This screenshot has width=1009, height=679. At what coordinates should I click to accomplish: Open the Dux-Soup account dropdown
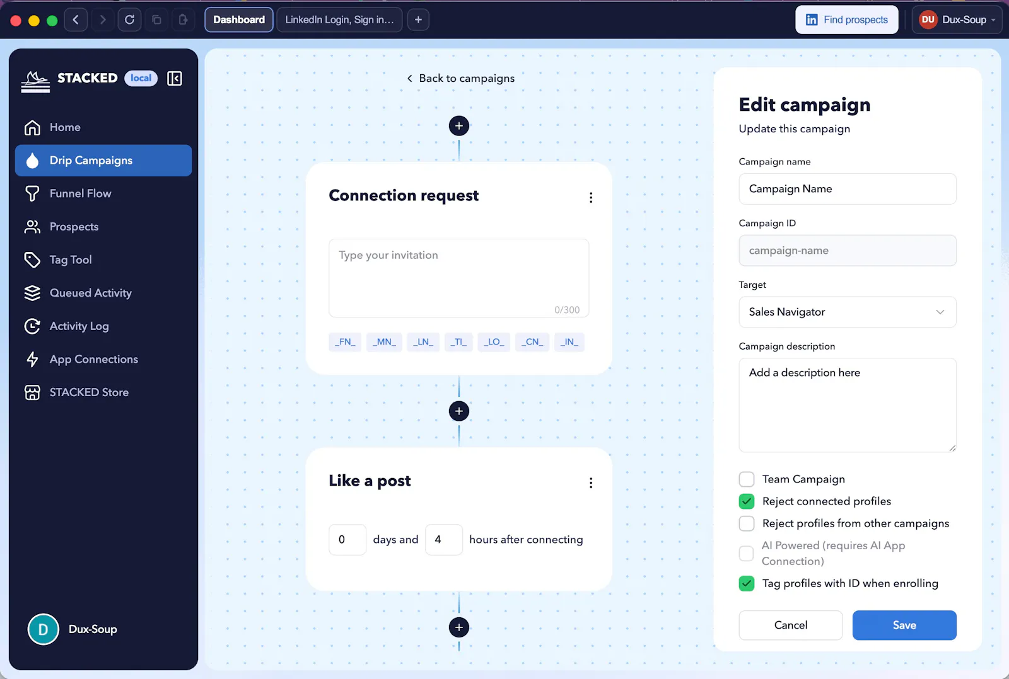(957, 20)
